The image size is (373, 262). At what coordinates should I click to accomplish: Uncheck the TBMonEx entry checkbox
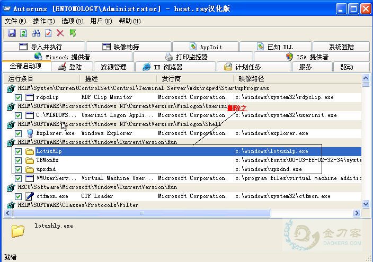18,161
